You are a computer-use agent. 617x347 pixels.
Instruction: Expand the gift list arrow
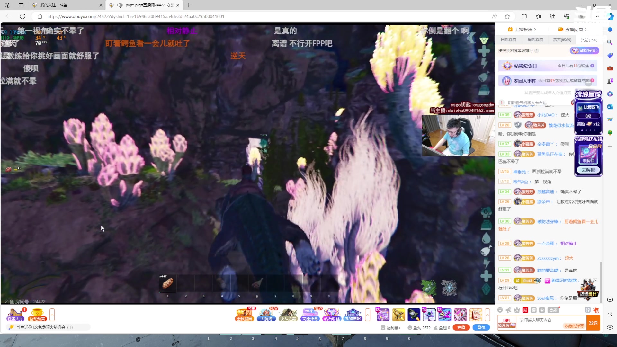487,315
